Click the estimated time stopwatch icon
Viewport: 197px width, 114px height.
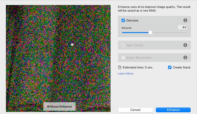[120, 67]
